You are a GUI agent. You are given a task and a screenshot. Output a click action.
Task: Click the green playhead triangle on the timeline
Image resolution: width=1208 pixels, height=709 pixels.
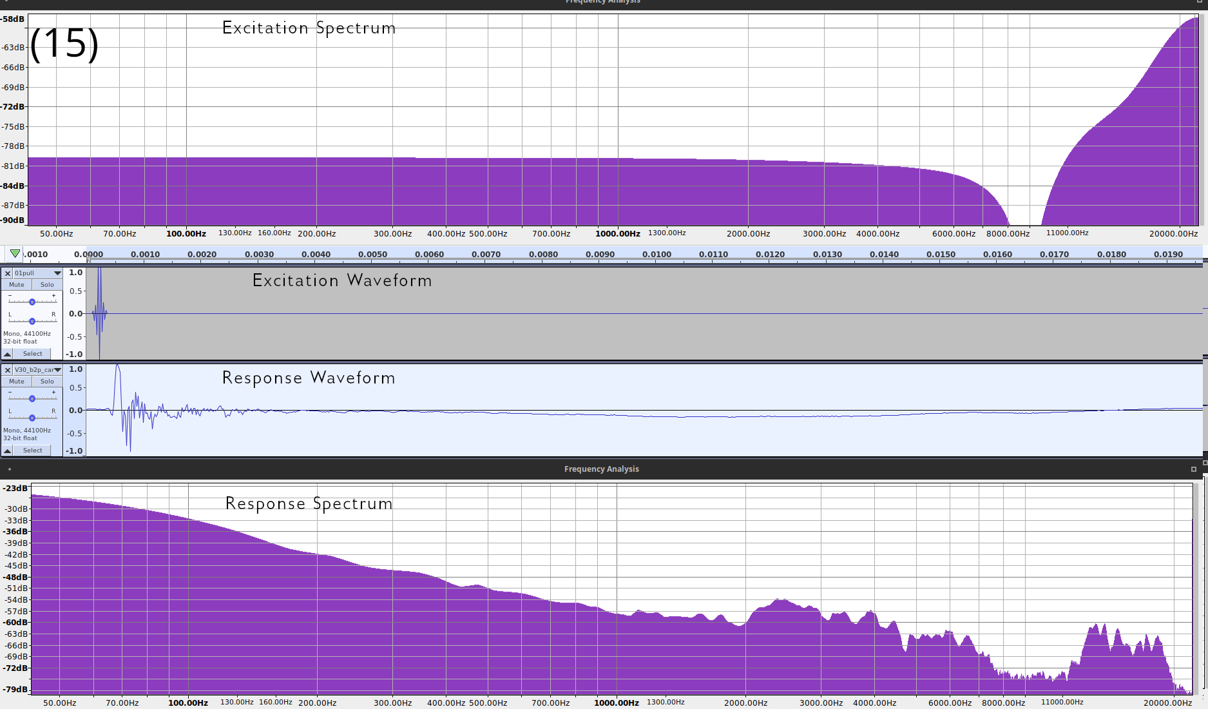pos(15,253)
